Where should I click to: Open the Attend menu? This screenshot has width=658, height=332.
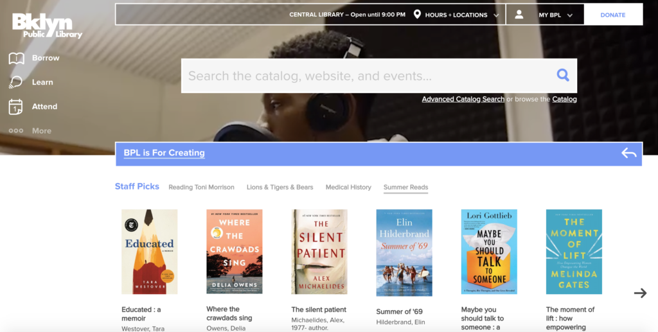44,107
